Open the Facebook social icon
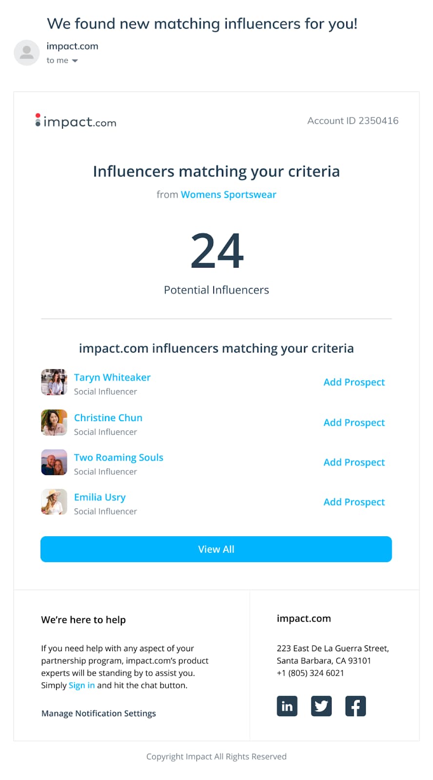 355,706
